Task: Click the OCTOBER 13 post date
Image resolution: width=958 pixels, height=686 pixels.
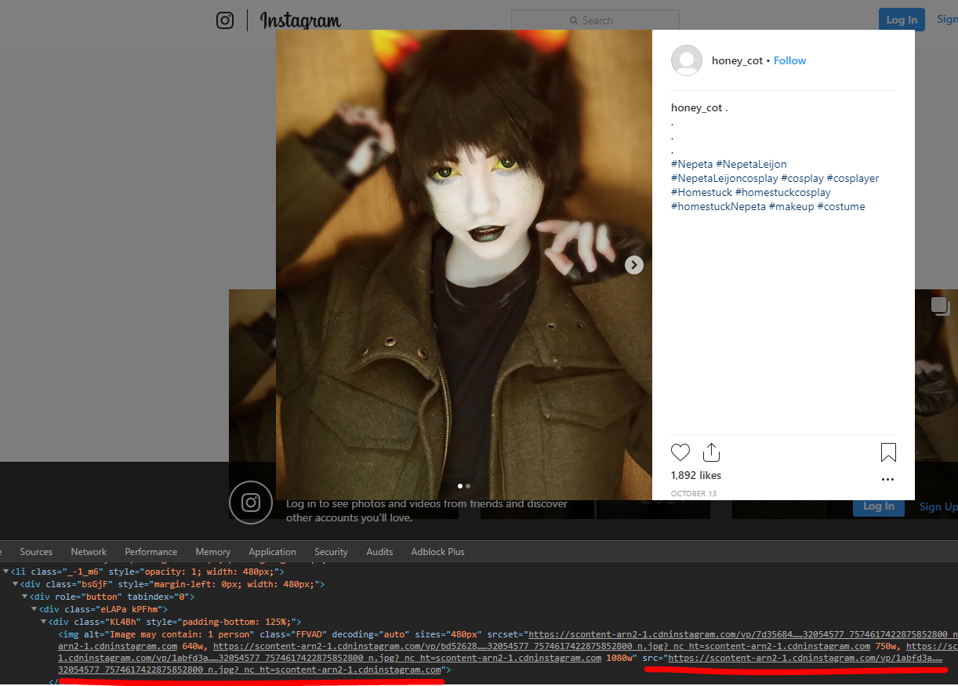Action: pyautogui.click(x=694, y=493)
